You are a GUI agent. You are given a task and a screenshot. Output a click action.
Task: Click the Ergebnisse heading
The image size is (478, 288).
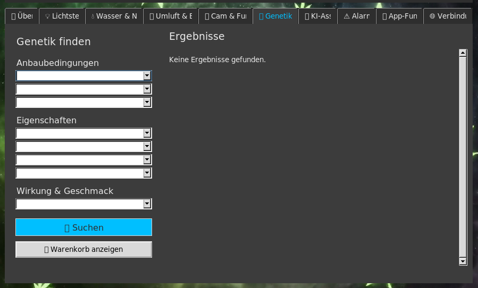click(x=197, y=36)
